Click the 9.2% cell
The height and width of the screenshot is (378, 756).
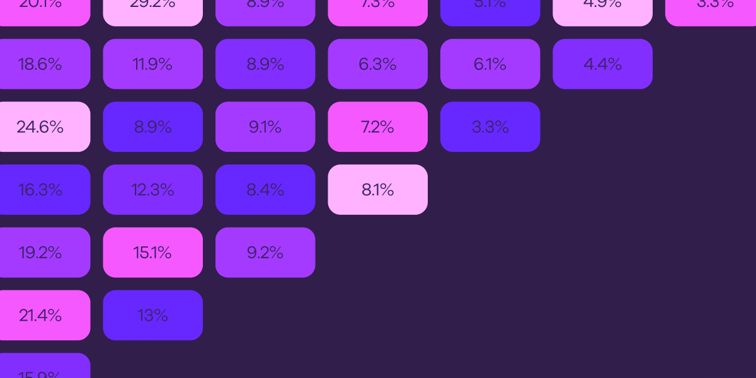265,253
